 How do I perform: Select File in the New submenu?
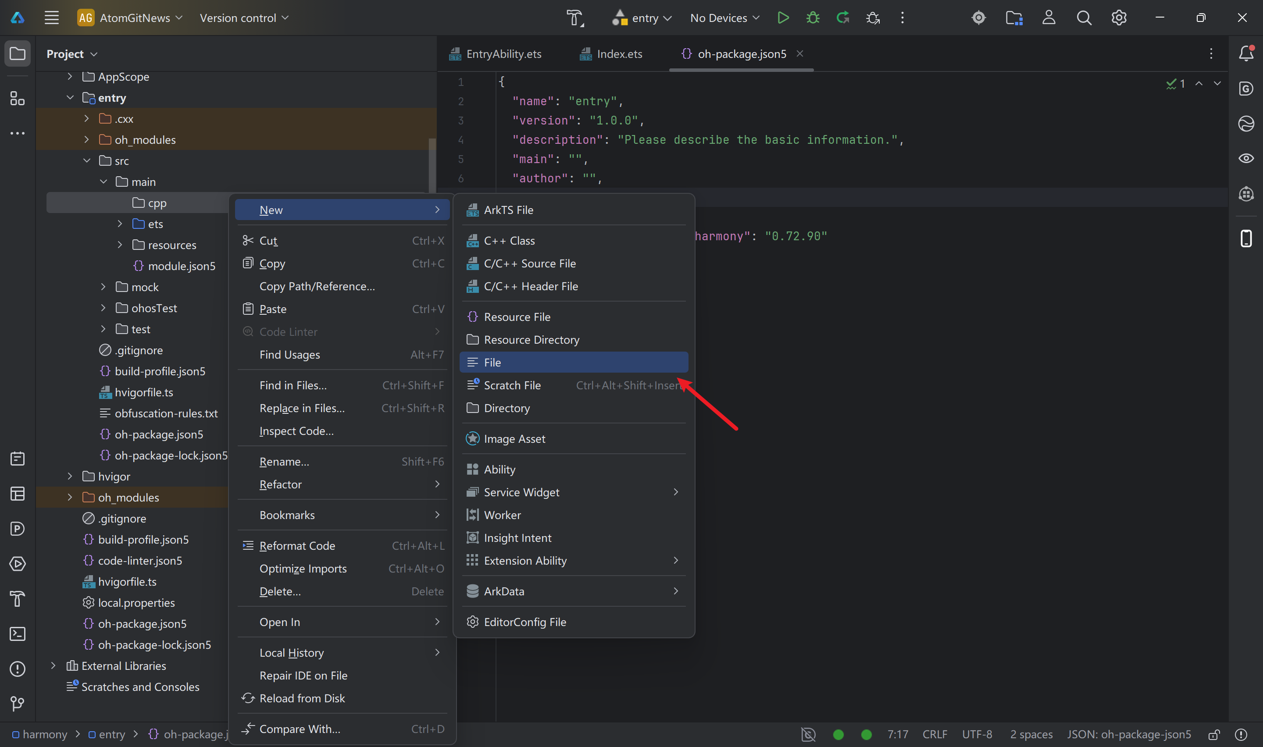tap(573, 363)
